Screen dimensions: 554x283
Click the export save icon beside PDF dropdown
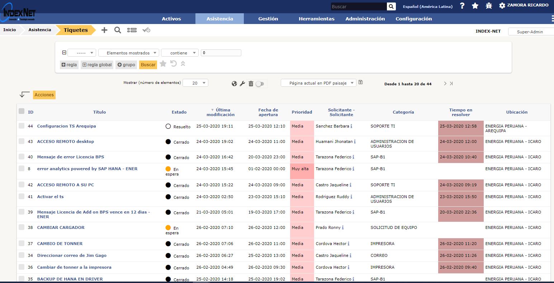(361, 82)
